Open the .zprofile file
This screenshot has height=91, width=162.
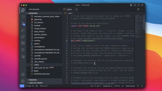(x=44, y=56)
